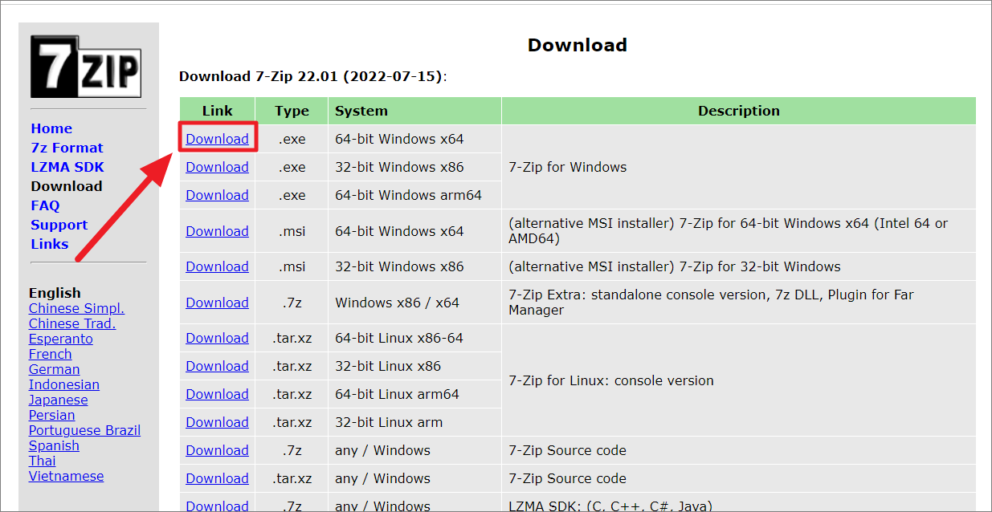The image size is (992, 512).
Task: Open the 7z Format page
Action: 67,148
